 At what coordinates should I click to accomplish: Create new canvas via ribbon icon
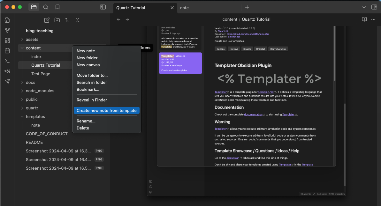(7, 40)
